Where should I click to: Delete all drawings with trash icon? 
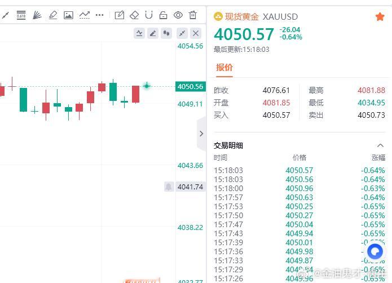click(193, 15)
